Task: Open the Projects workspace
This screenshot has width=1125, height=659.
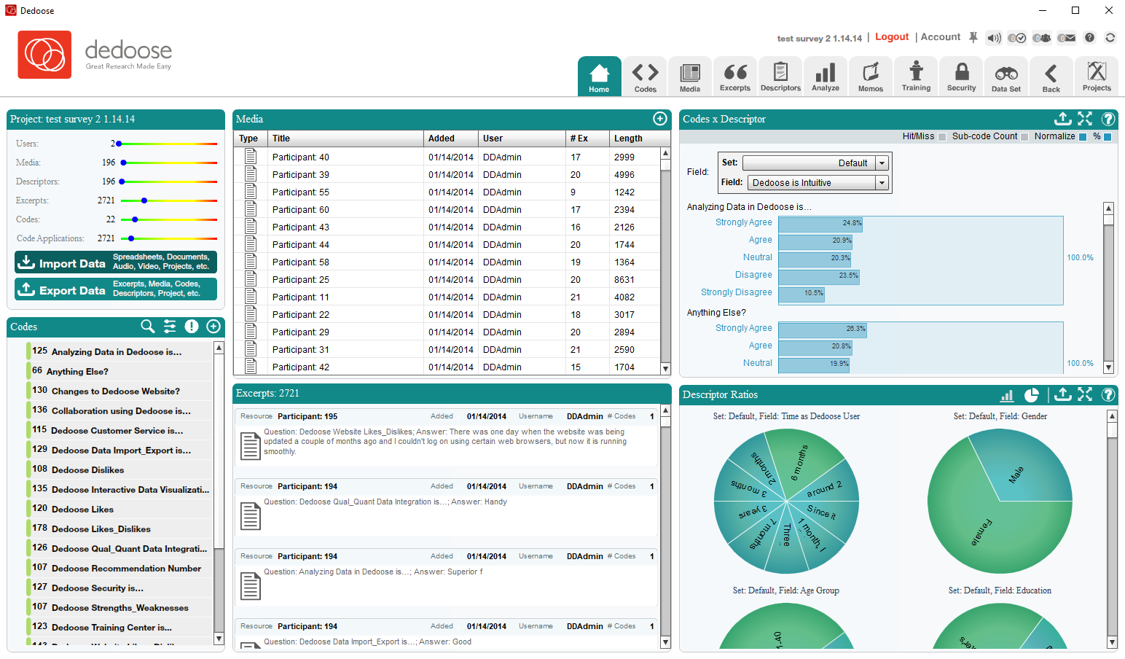Action: (1097, 77)
